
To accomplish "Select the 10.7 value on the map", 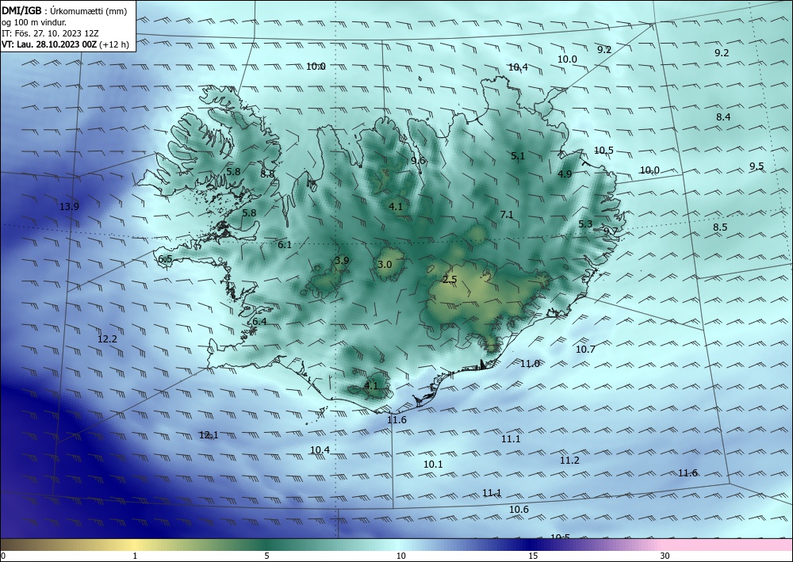I will pyautogui.click(x=585, y=350).
